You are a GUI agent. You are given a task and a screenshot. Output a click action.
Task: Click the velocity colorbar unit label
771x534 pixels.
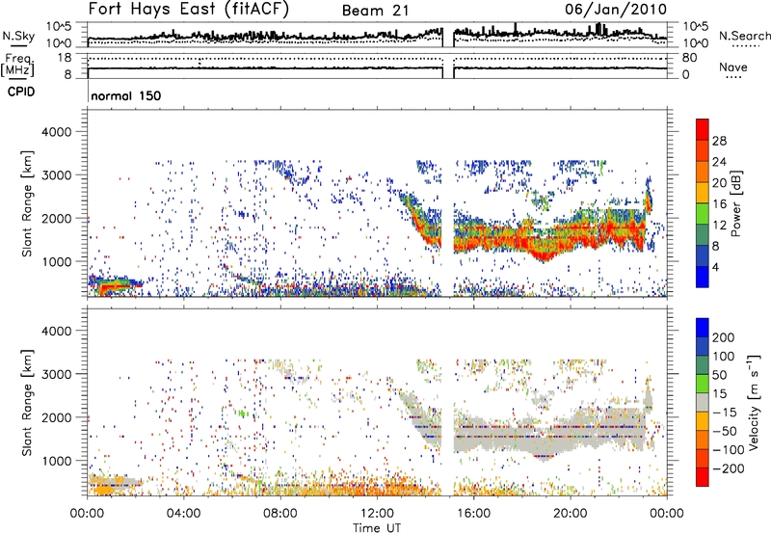(x=753, y=402)
